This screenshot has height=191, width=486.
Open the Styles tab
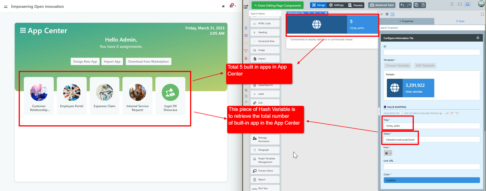460,21
